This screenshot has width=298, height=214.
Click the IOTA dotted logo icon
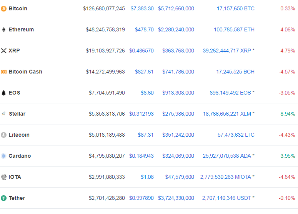point(3,177)
